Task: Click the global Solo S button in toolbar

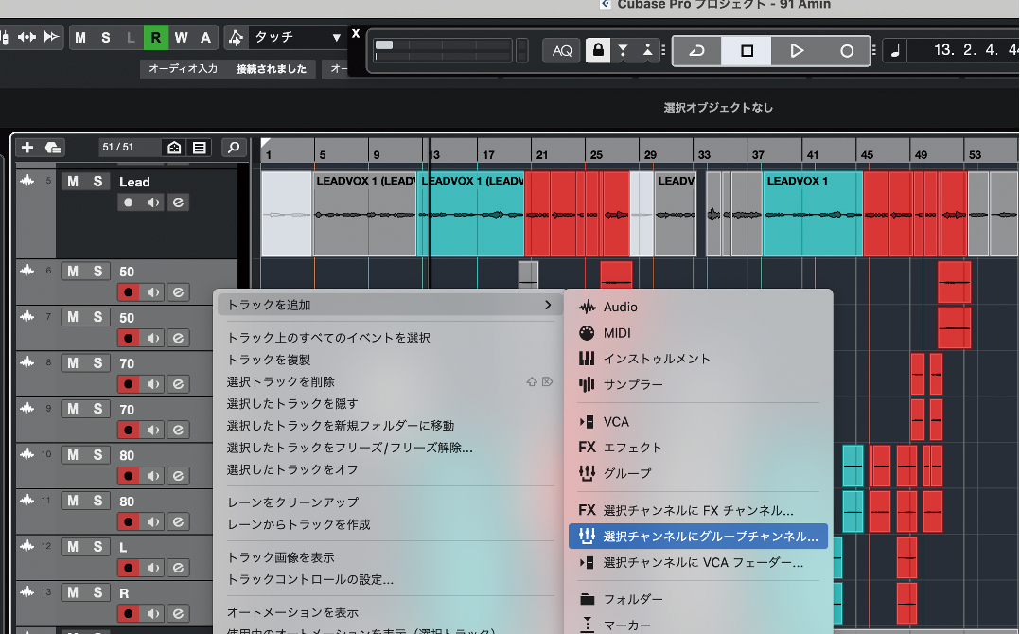Action: [105, 38]
